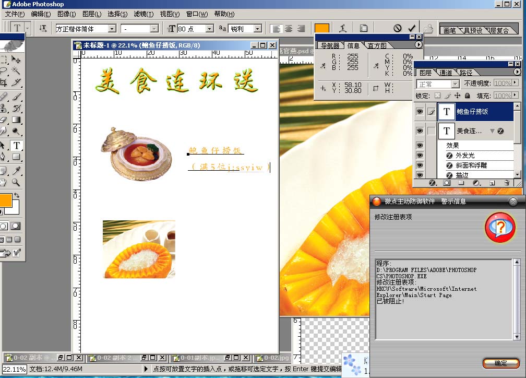Viewport: 526px width, 378px height.
Task: Commit text edit with checkmark icon
Action: click(x=412, y=28)
